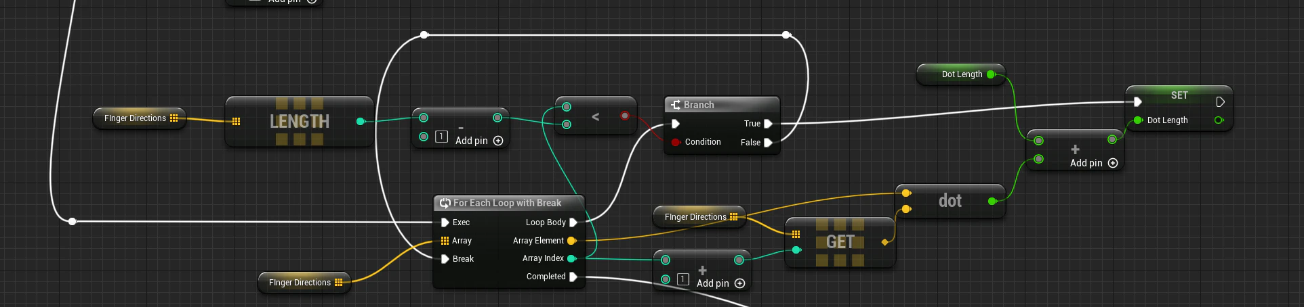Click second input pin of add node below GET
The height and width of the screenshot is (307, 1304).
click(666, 279)
